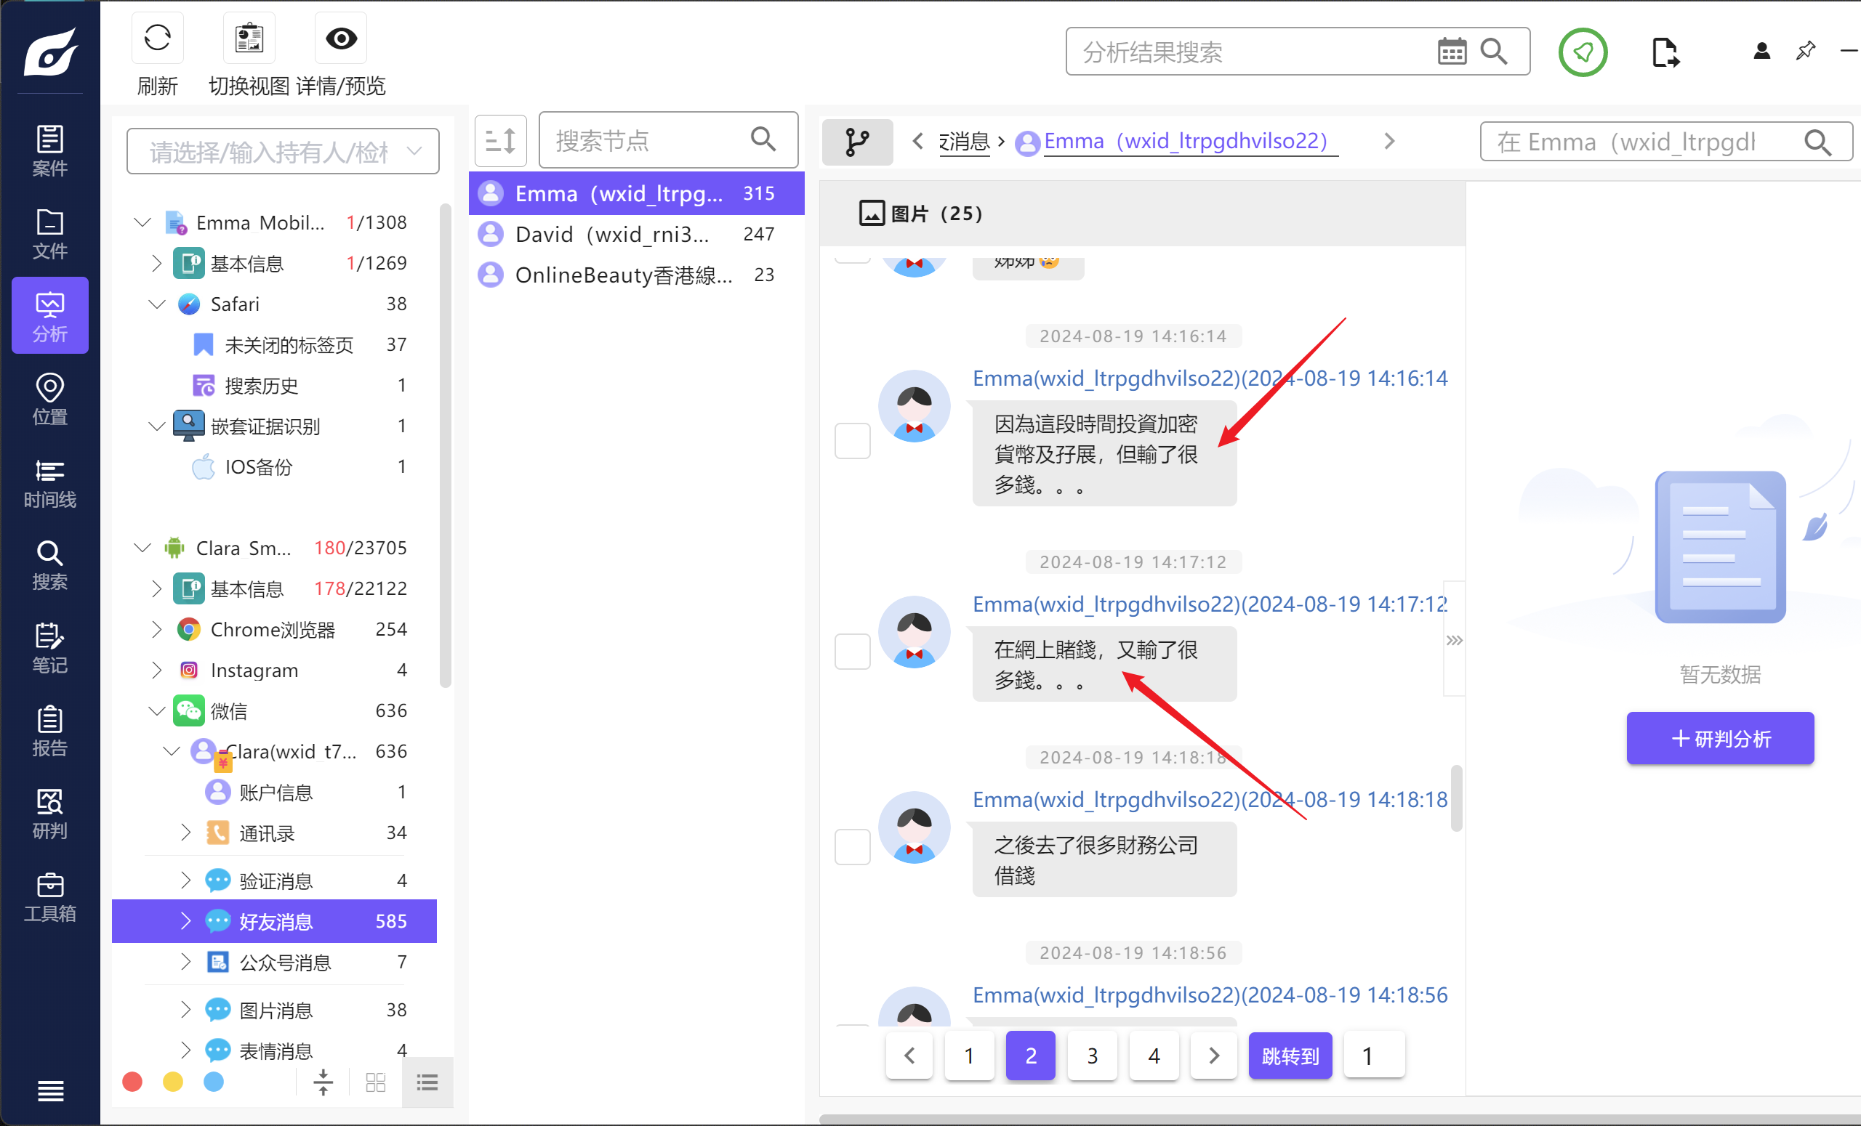Expand the Chrome浏览器 tree node

(156, 629)
